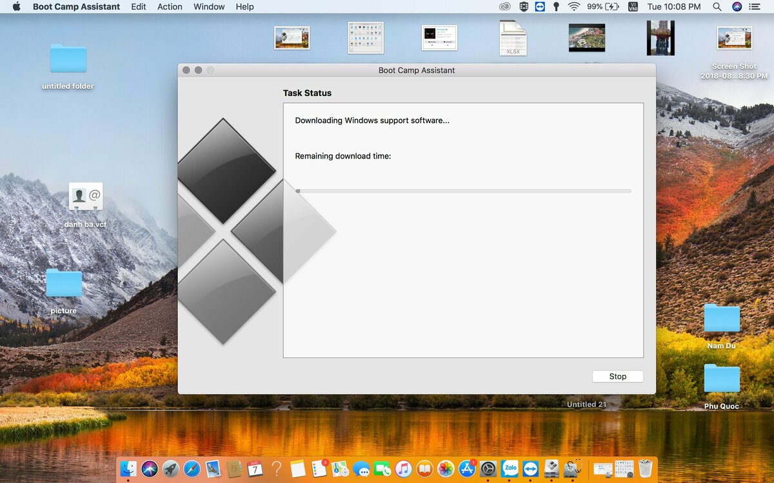
Task: Open Safari from the Dock
Action: pos(192,468)
